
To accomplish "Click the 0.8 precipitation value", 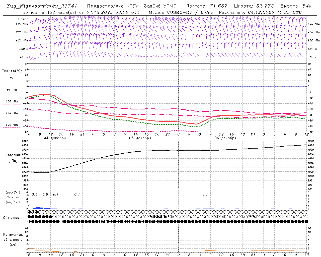I will [45, 194].
